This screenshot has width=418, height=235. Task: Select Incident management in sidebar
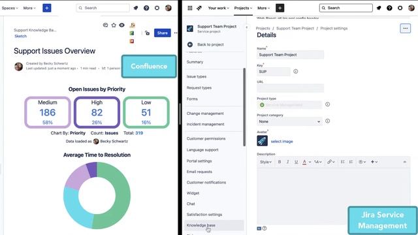[x=205, y=124]
